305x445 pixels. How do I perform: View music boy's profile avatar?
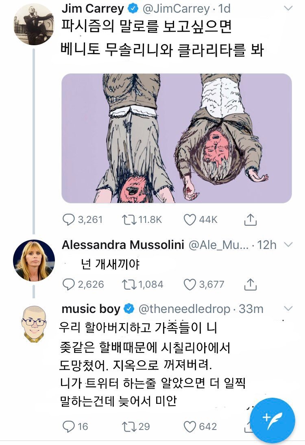(34, 324)
